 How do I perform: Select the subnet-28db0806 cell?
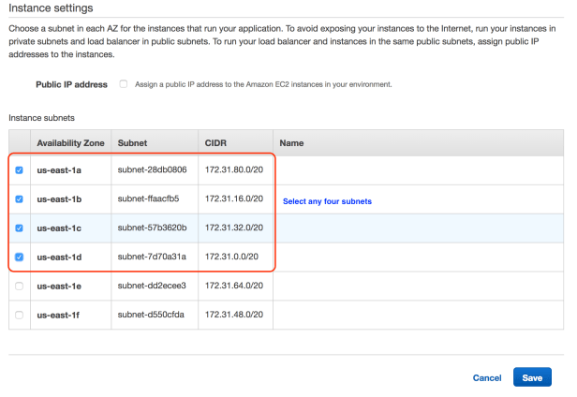pos(152,170)
